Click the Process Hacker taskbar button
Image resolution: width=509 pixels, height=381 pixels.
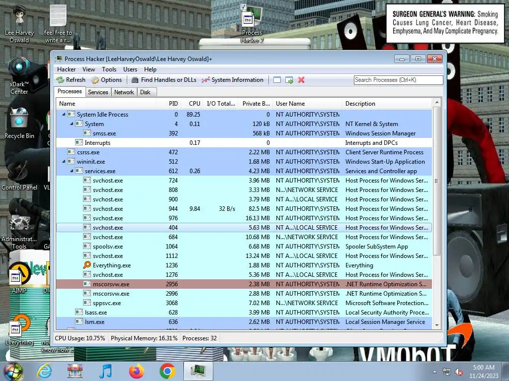[x=198, y=371]
